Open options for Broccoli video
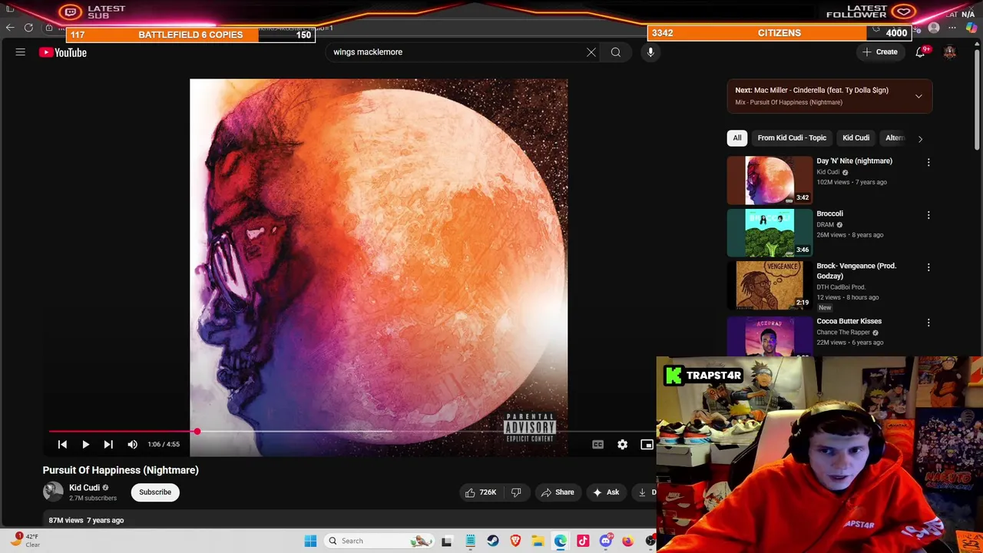 click(x=928, y=215)
